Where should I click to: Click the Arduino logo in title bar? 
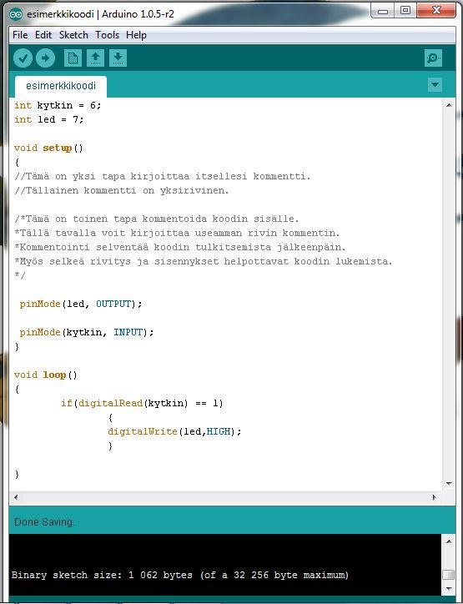16,14
